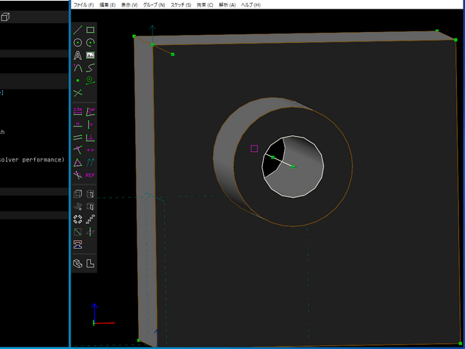Click the magenta square constraint marker in the viewport
This screenshot has width=465, height=349.
[254, 148]
